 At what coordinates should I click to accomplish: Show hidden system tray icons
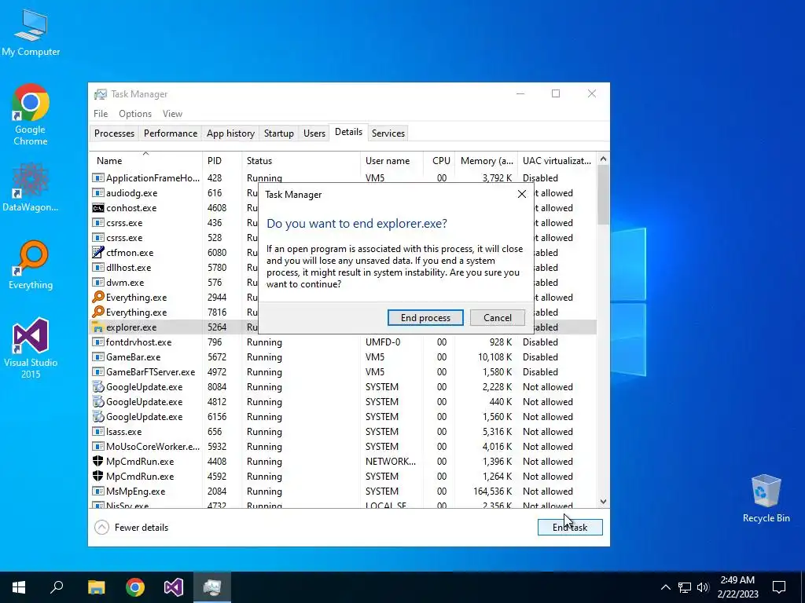665,587
